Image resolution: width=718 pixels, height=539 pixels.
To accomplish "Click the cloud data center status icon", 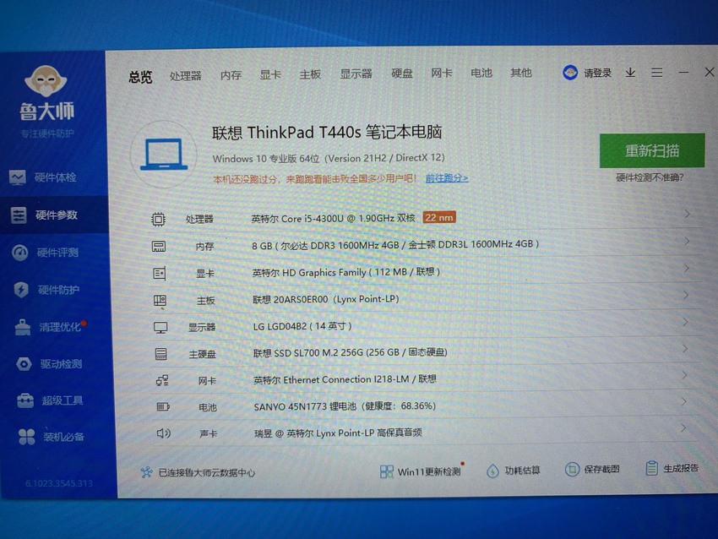I will coord(146,472).
